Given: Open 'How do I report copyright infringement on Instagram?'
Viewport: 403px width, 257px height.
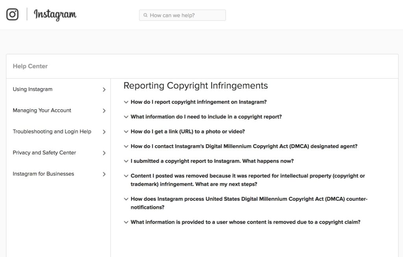Looking at the screenshot, I should (199, 102).
